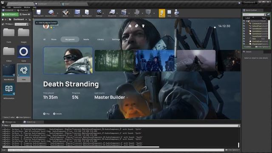The height and width of the screenshot is (153, 272).
Task: Click the Modes wrench-and-brush icon
Action: (x=65, y=12)
